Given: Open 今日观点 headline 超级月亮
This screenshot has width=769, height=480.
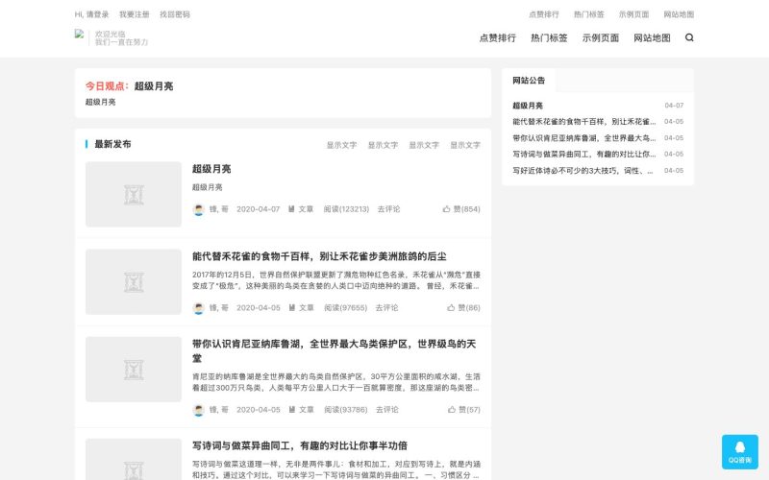Looking at the screenshot, I should pos(154,86).
